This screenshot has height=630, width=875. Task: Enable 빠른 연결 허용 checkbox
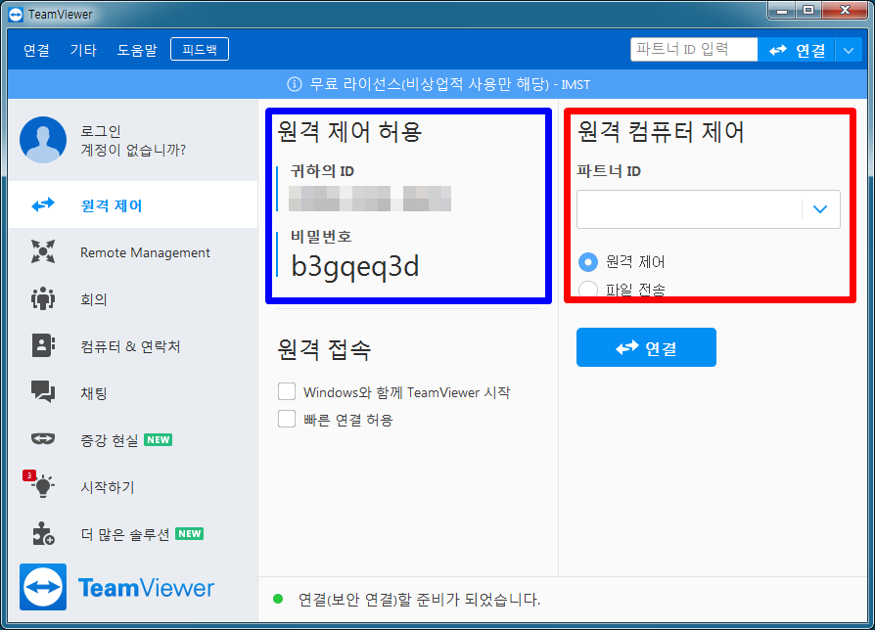coord(287,419)
